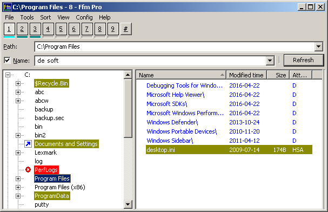The image size is (328, 212).
Task: Select the bin folder in tree
Action: [x=39, y=127]
